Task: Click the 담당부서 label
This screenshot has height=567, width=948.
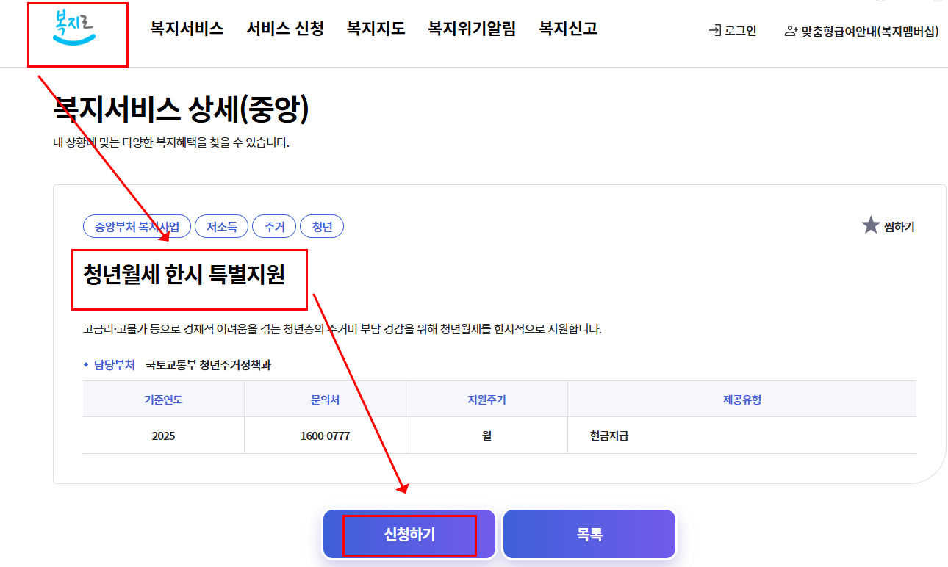Action: click(x=114, y=364)
